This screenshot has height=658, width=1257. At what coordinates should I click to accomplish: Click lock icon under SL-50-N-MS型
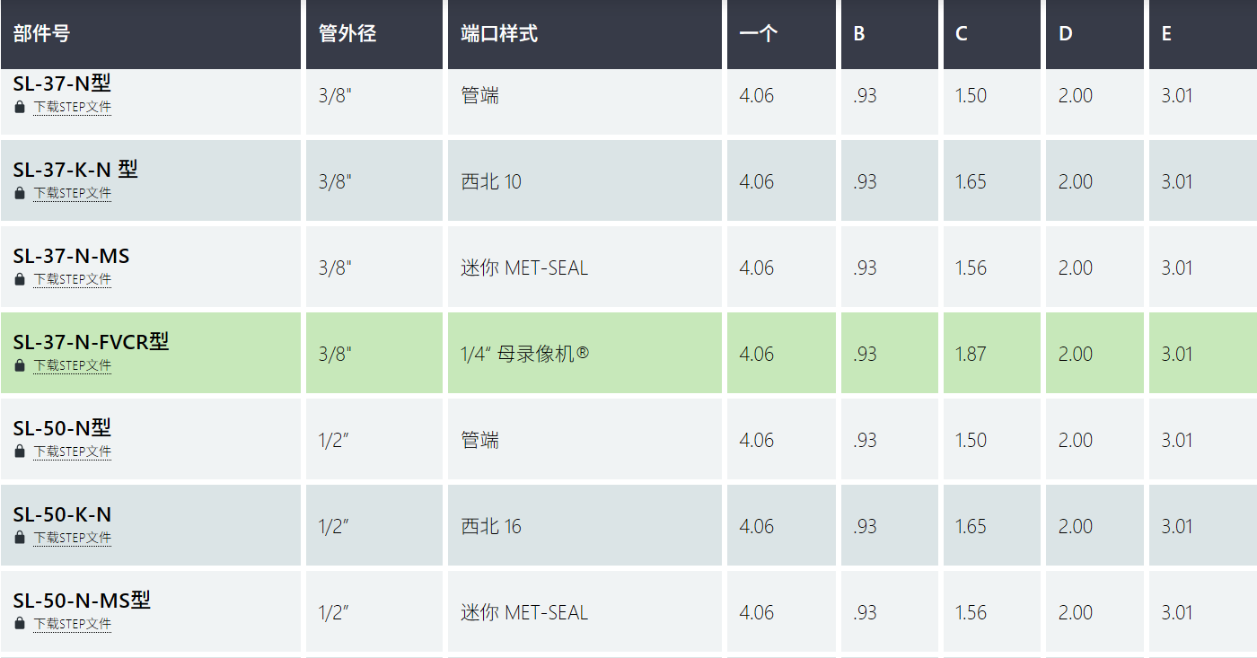[20, 624]
